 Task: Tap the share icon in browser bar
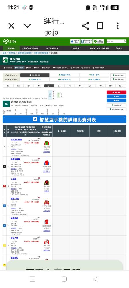coord(86,26)
